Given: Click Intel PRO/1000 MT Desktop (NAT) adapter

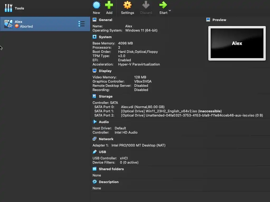Looking at the screenshot, I should pyautogui.click(x=138, y=145).
